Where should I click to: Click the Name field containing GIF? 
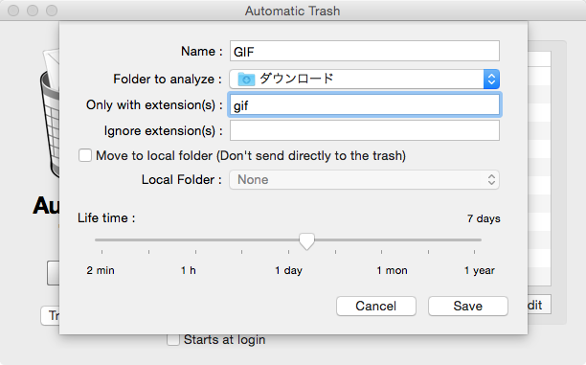coord(365,51)
